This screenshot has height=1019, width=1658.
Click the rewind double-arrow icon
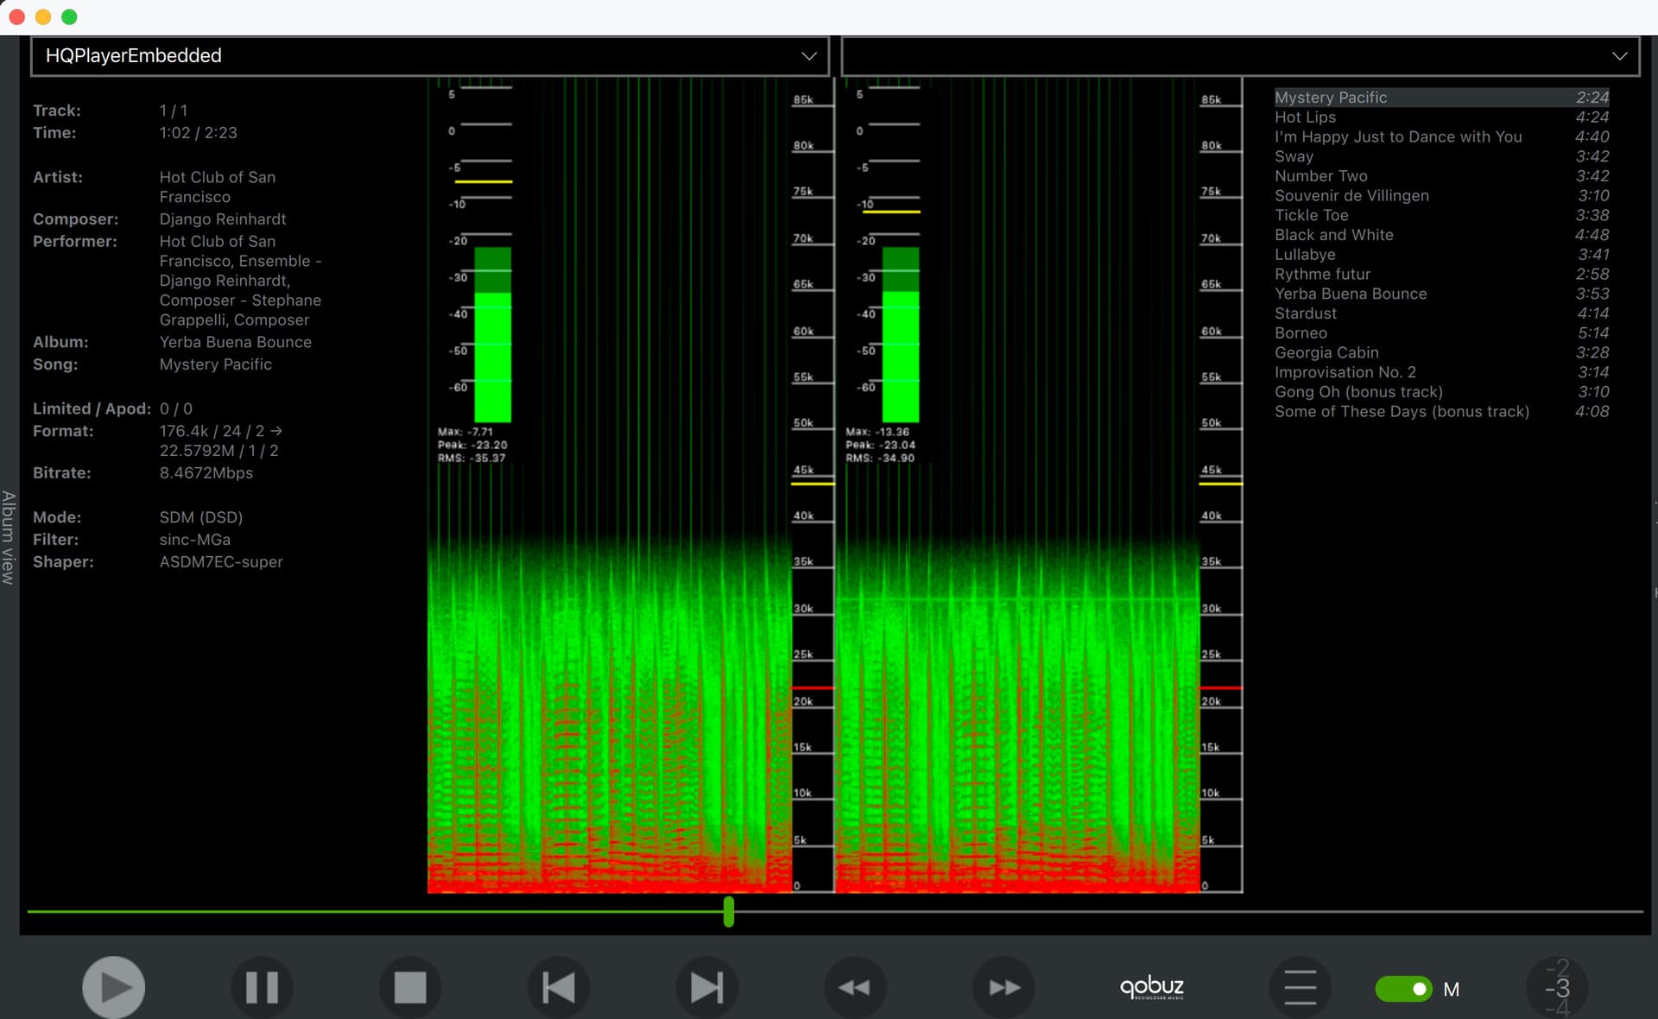pos(855,987)
